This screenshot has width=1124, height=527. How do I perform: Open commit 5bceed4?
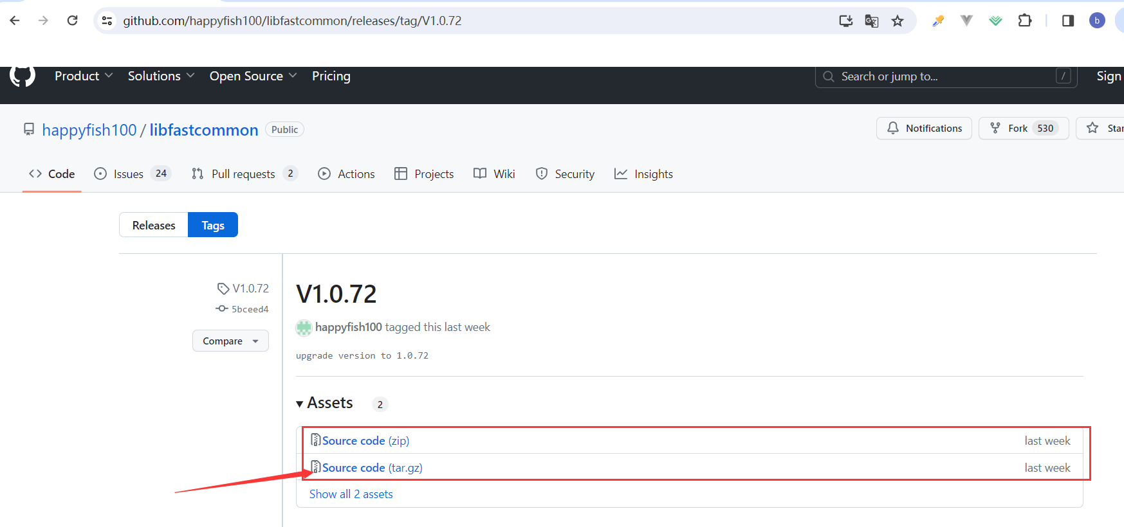point(250,309)
